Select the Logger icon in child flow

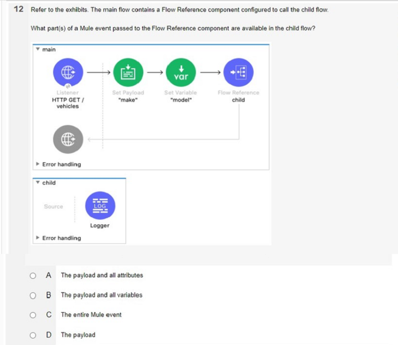coord(100,205)
